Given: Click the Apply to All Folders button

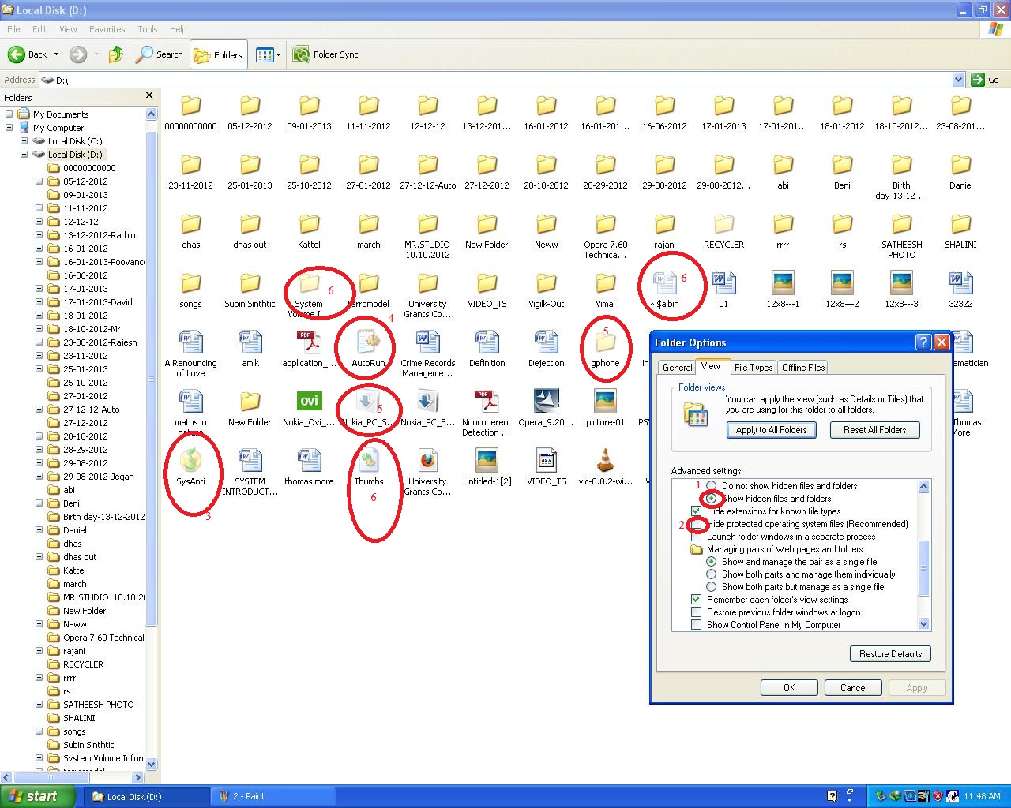Looking at the screenshot, I should [771, 430].
